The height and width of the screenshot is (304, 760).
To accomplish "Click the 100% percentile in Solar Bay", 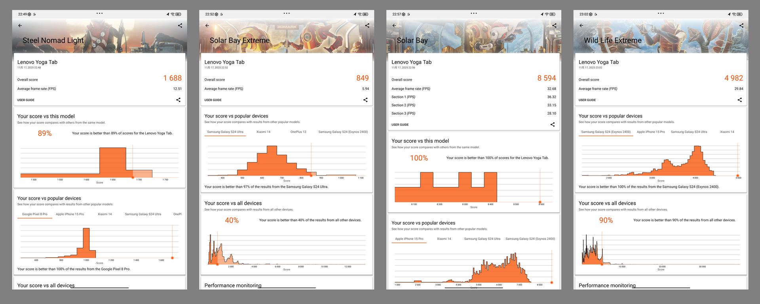I will point(419,158).
